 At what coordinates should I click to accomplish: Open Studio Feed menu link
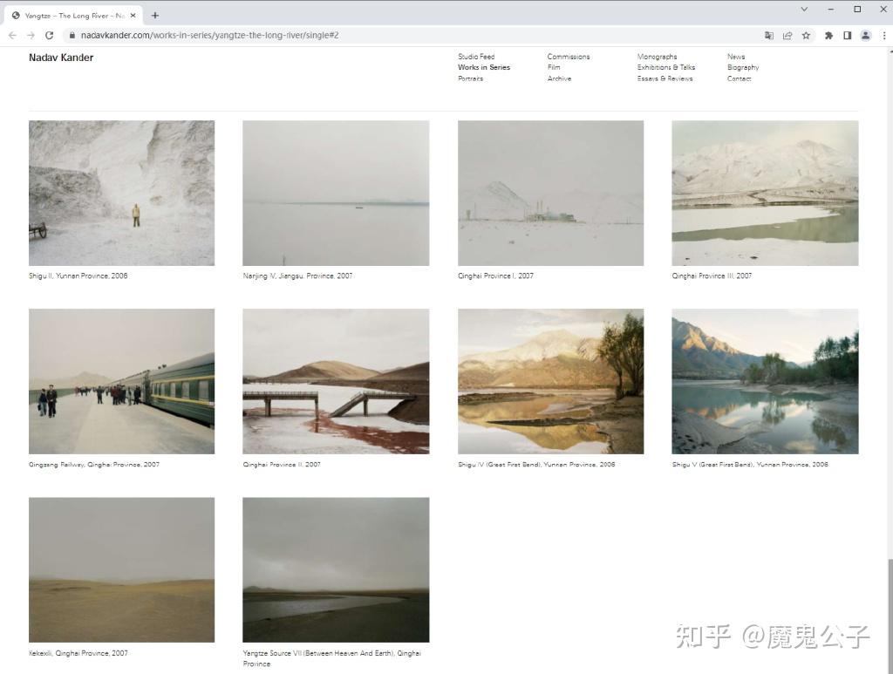pos(476,57)
